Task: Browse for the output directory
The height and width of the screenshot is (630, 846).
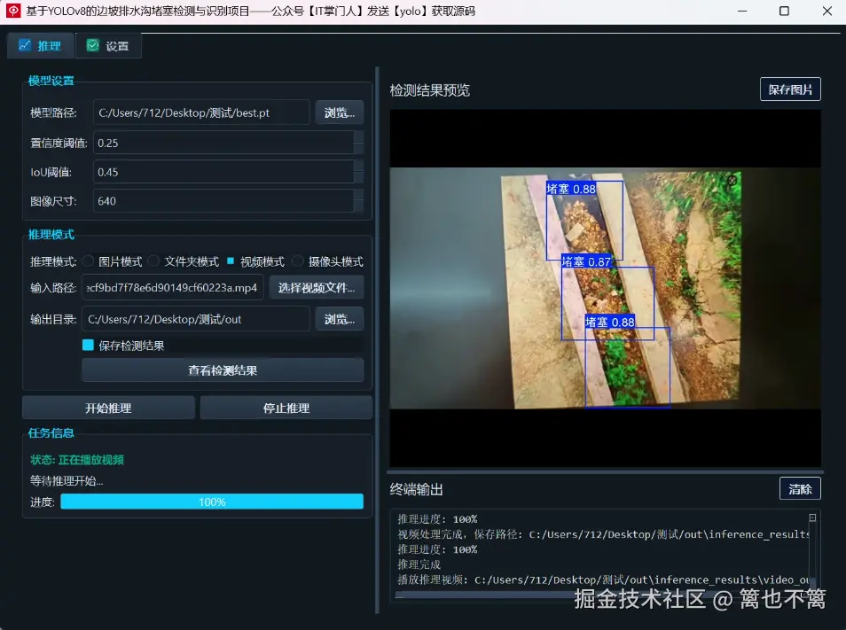Action: click(339, 319)
